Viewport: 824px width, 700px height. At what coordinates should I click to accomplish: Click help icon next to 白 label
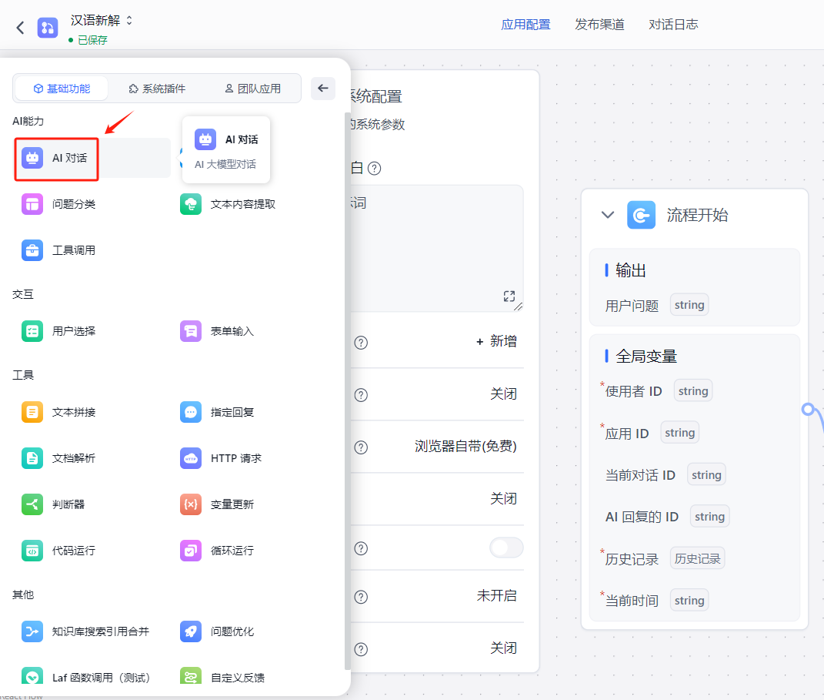click(x=374, y=169)
